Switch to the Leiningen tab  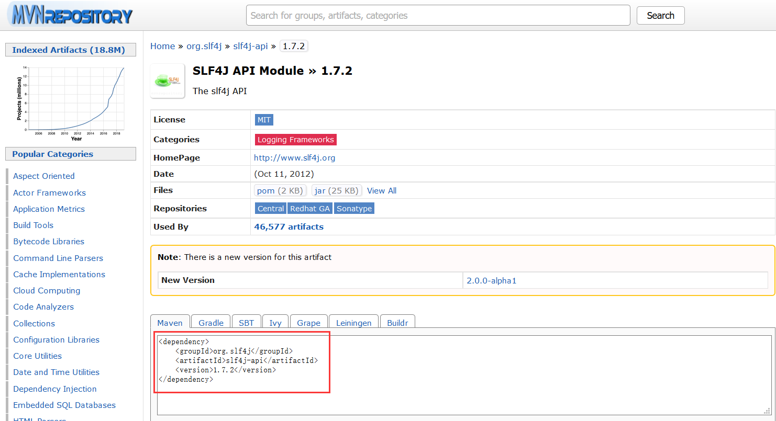353,323
